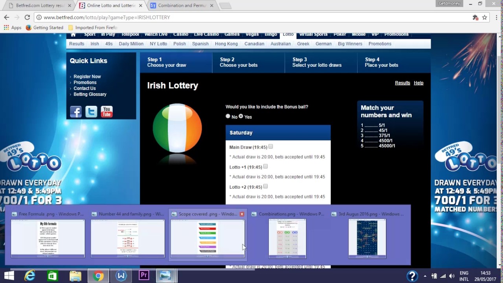Select Number 44 and family.png preview
The image size is (503, 283).
[128, 235]
